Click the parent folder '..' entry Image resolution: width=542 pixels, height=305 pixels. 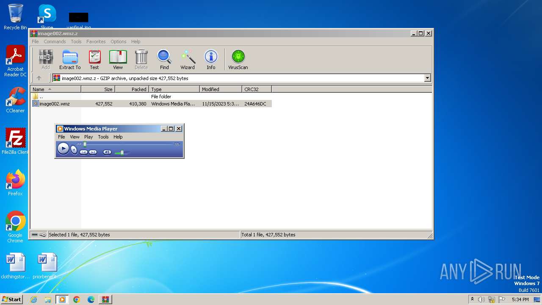pos(38,97)
